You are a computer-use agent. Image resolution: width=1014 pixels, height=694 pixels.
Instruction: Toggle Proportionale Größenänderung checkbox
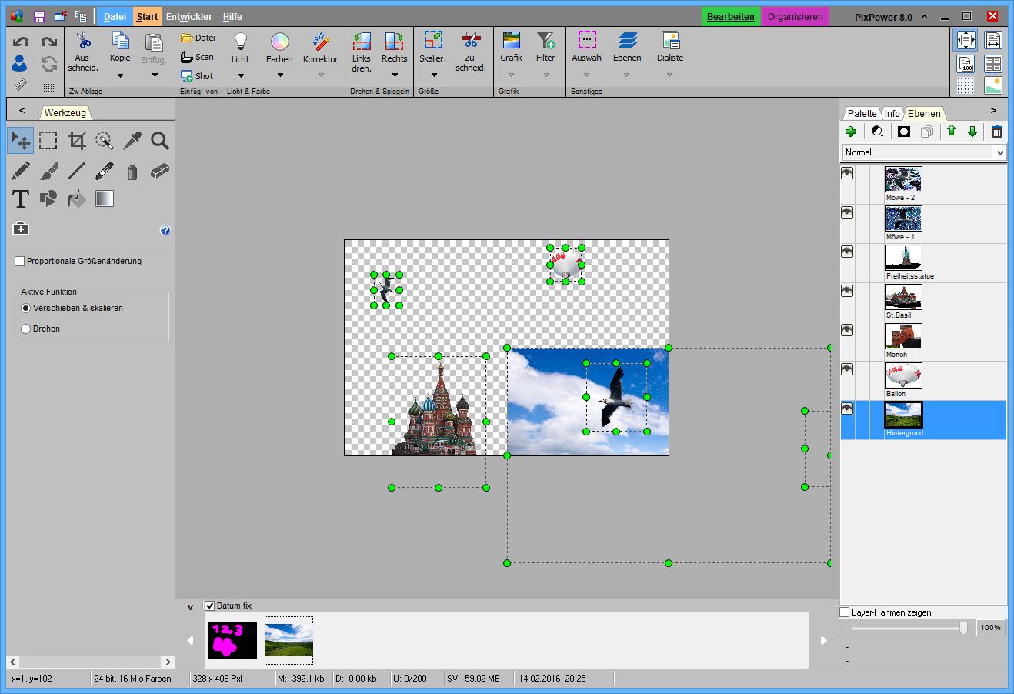[x=20, y=262]
